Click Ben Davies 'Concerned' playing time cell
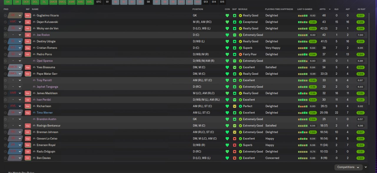Image resolution: width=377 pixels, height=173 pixels. 272,158
